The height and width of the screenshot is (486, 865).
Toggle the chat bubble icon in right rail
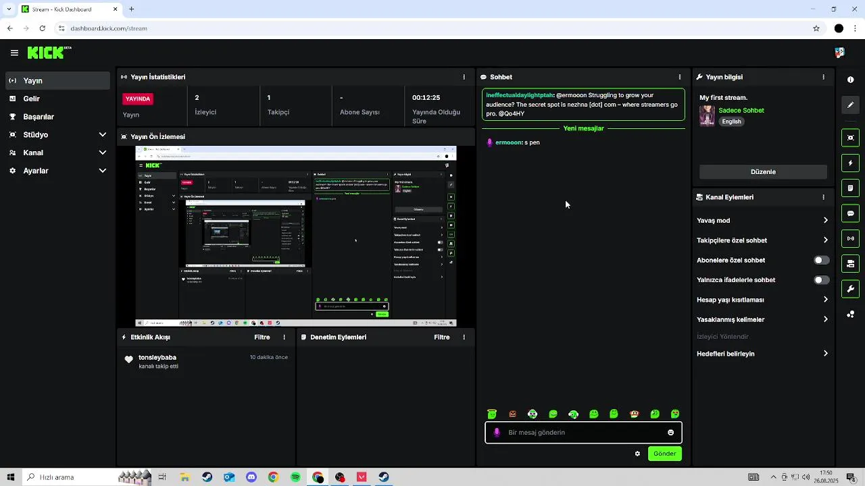[850, 213]
